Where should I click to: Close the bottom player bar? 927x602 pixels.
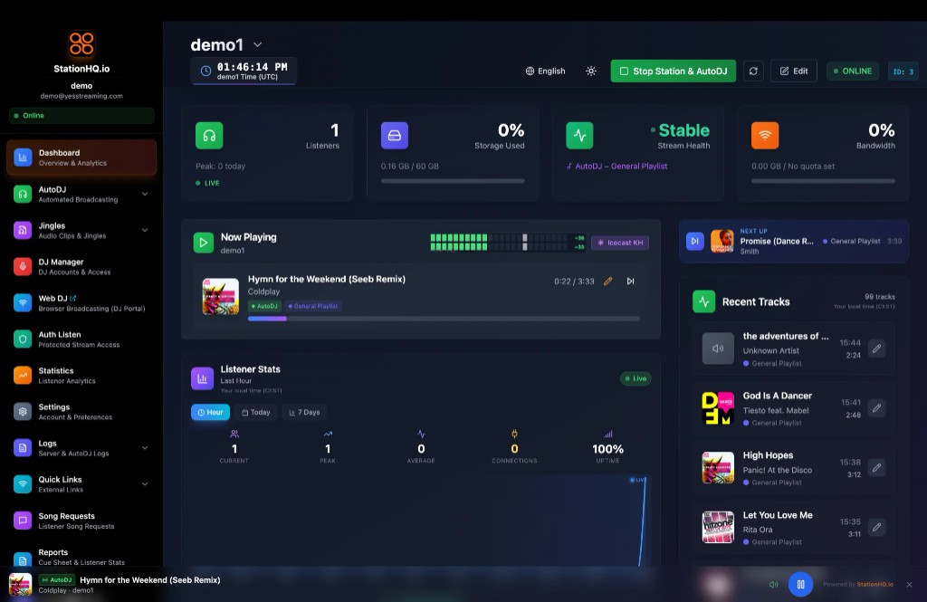pyautogui.click(x=909, y=584)
